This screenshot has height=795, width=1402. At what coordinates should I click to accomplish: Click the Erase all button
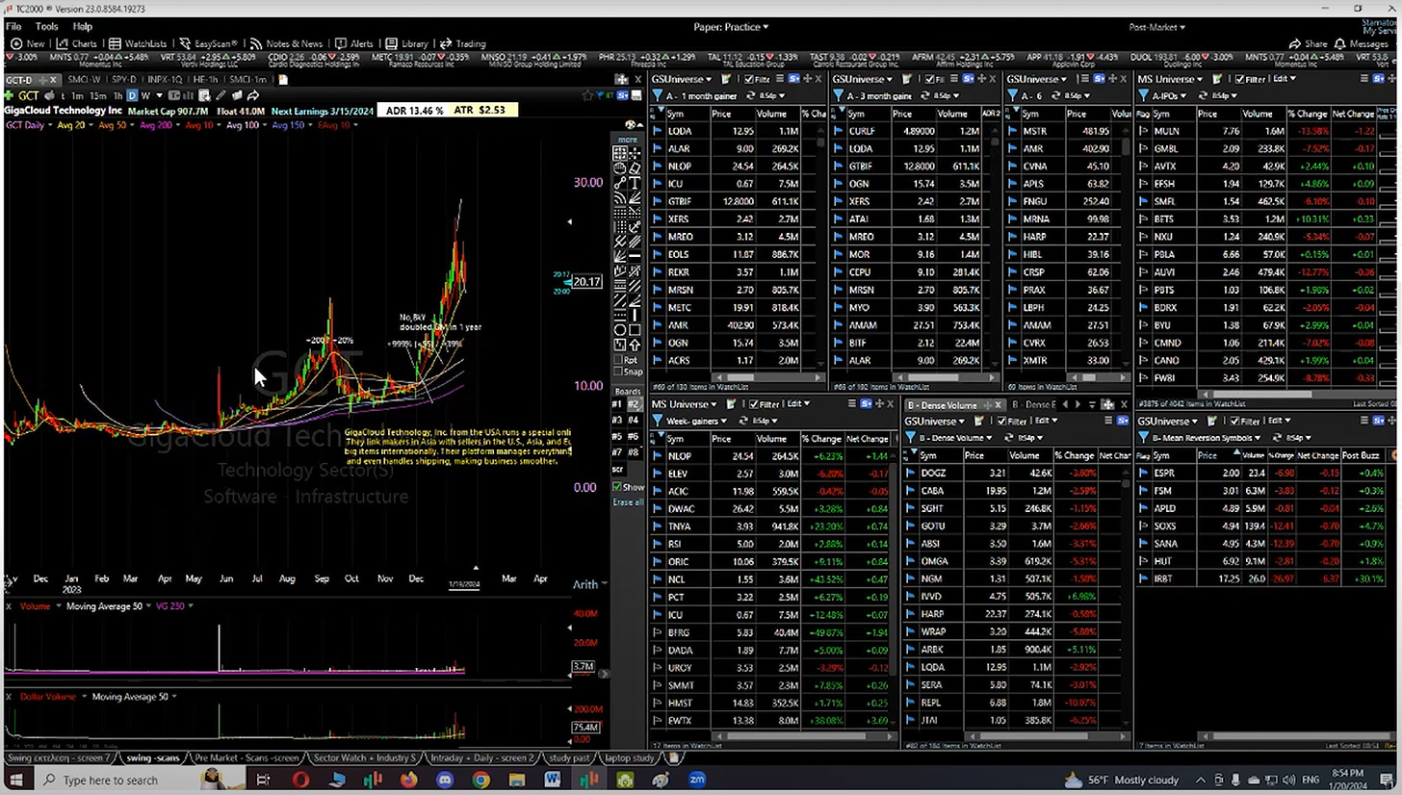628,502
